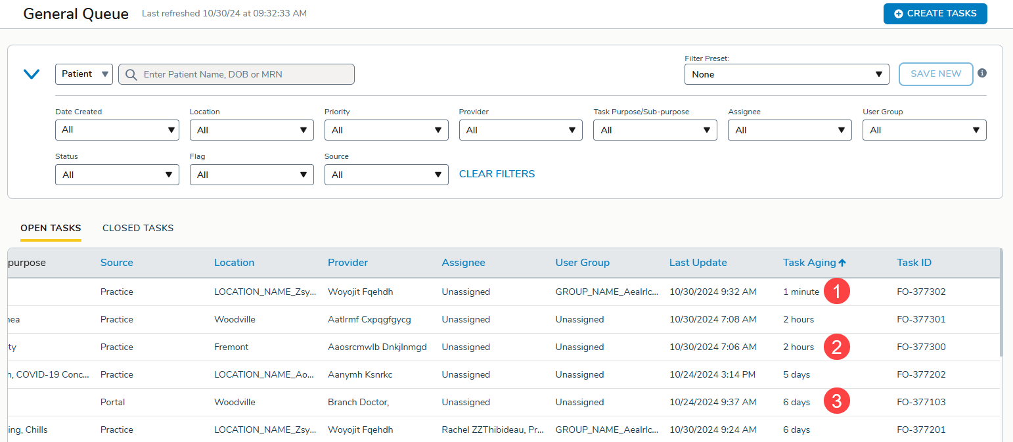This screenshot has height=442, width=1013.
Task: Click the info icon beside Save New
Action: pyautogui.click(x=982, y=73)
